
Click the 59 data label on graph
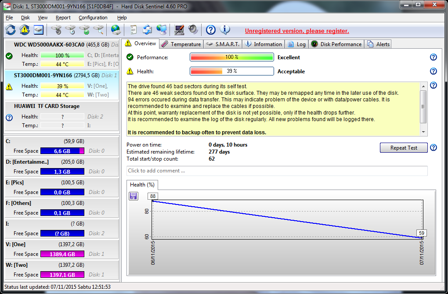(x=422, y=233)
